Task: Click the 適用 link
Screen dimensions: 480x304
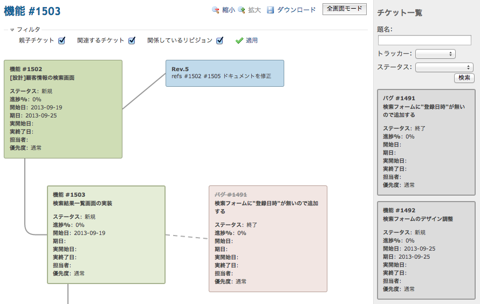Action: (251, 40)
